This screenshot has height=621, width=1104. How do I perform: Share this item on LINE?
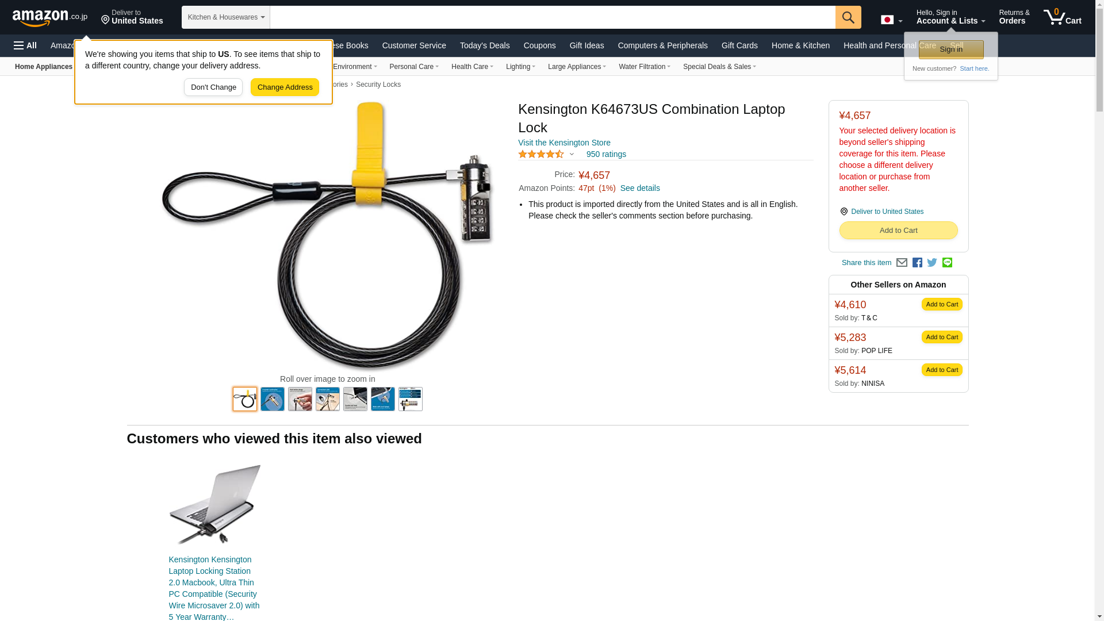click(x=947, y=263)
